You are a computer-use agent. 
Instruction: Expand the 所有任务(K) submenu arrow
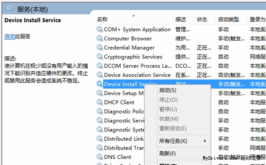click(205, 141)
